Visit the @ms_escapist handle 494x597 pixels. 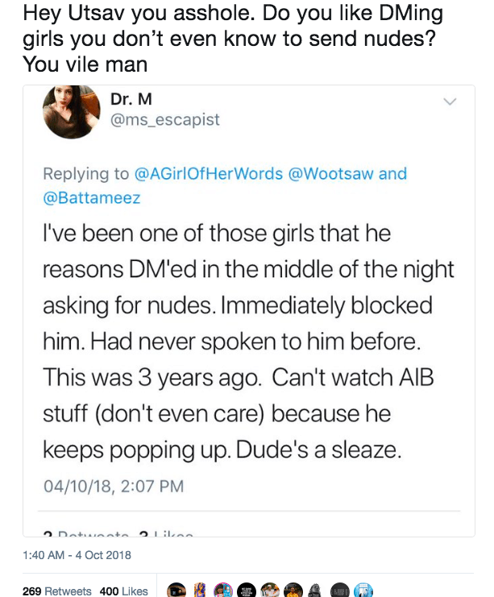click(x=164, y=120)
